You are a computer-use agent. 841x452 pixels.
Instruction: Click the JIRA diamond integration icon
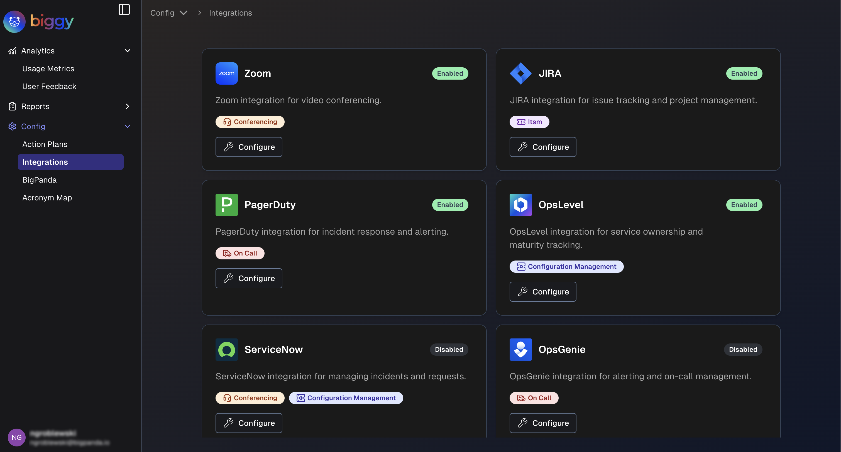[520, 73]
